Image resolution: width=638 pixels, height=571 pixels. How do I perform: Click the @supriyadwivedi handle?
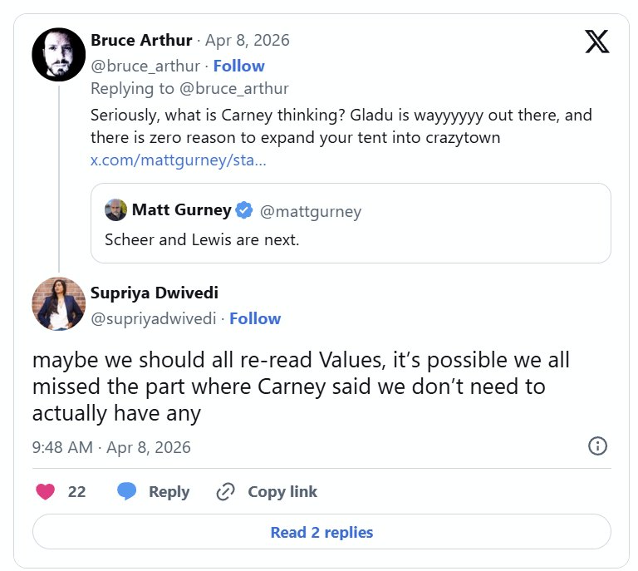coord(153,318)
